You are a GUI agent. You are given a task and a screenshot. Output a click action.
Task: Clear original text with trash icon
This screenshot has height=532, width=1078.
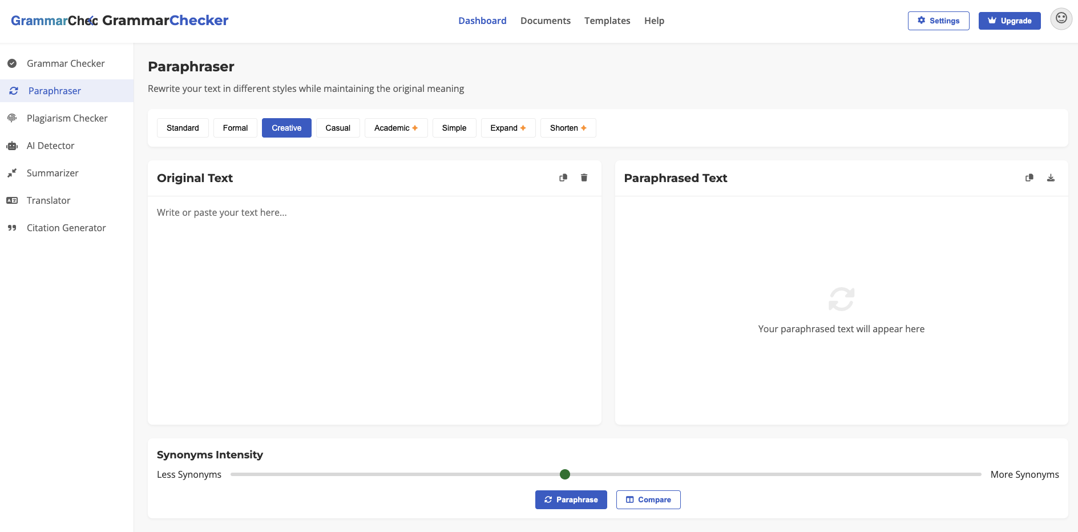click(584, 178)
